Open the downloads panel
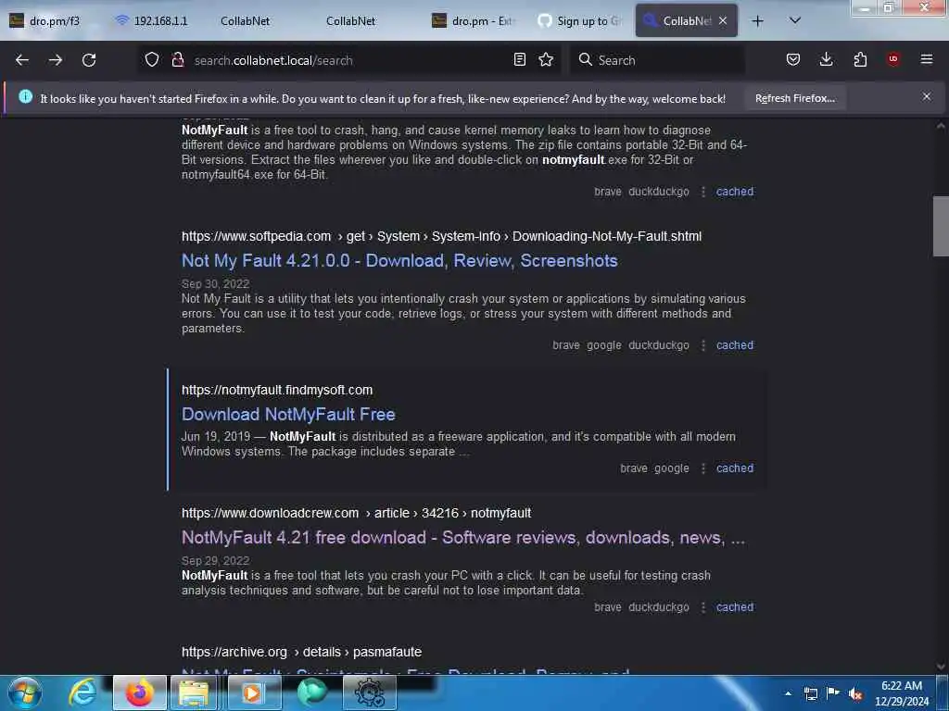Viewport: 949px width, 711px height. coord(826,59)
